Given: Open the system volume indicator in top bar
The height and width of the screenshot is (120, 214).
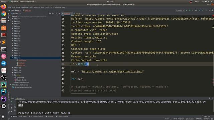Looking at the screenshot, I should (206, 1).
